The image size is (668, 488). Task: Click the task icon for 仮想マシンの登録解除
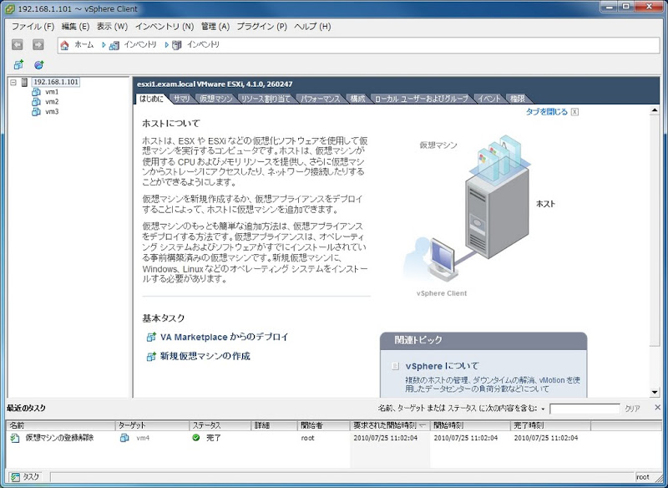pos(15,438)
